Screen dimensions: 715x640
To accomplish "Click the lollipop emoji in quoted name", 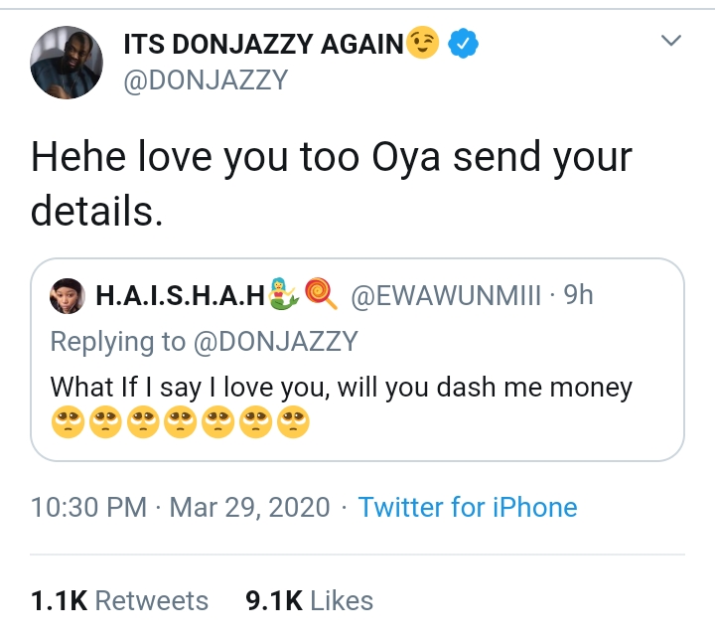I will tap(320, 295).
